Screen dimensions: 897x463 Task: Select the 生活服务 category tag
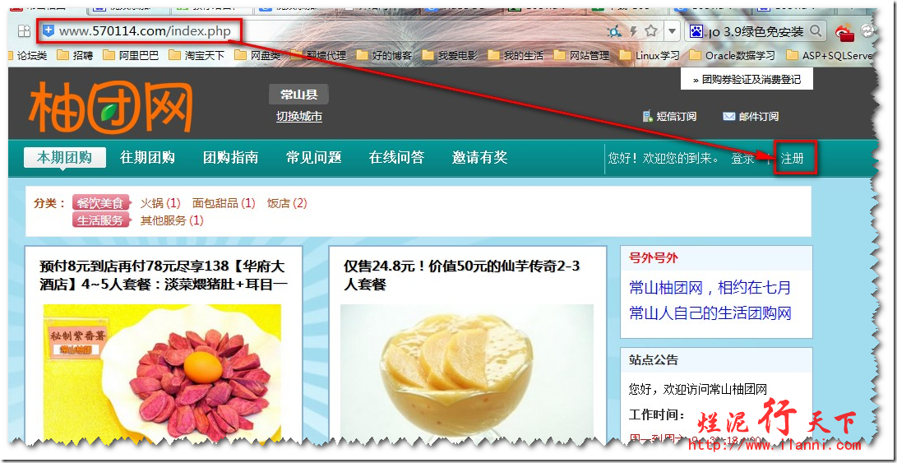tap(101, 220)
